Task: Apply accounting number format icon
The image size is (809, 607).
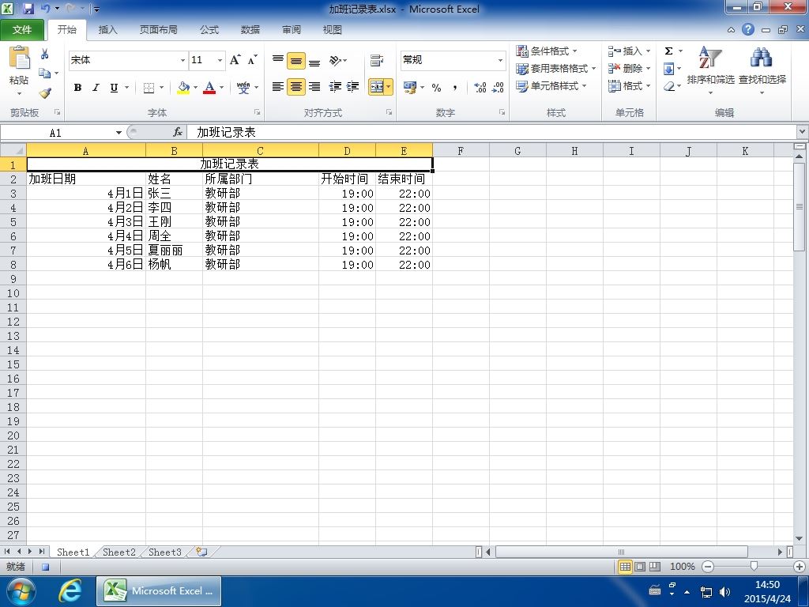Action: pos(410,87)
